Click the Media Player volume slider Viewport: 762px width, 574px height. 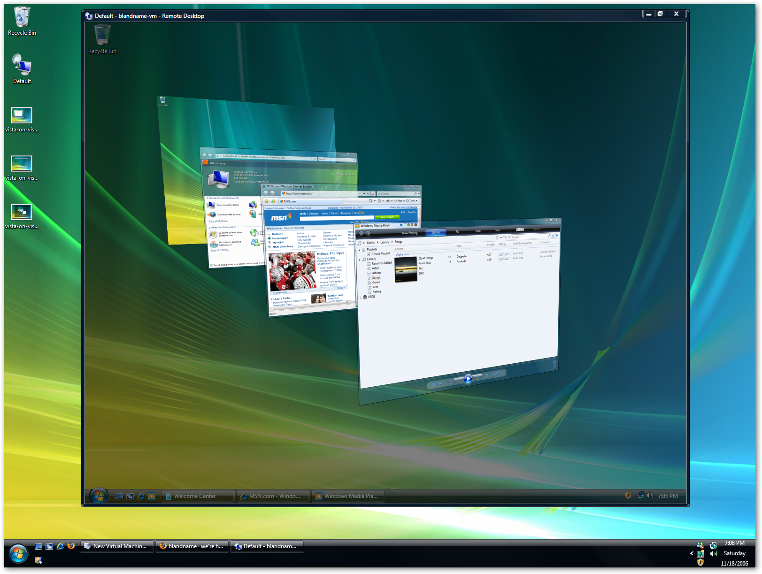498,374
